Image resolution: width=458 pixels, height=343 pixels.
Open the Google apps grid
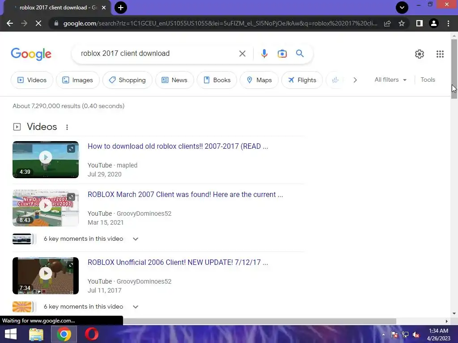(440, 54)
